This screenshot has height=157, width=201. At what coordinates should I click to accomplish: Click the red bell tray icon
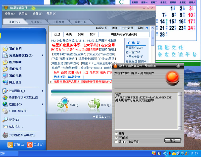170,153
